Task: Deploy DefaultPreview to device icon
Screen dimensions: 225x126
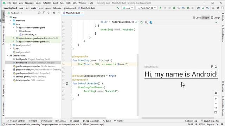Action: [x=216, y=67]
